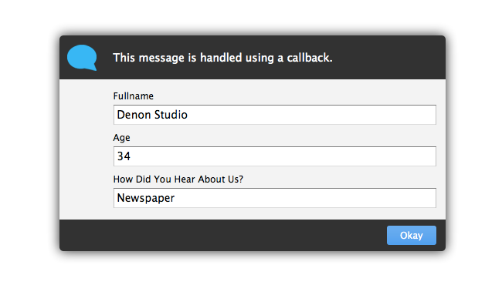The image size is (502, 285).
Task: Click the word handled in the title
Action: pos(221,58)
